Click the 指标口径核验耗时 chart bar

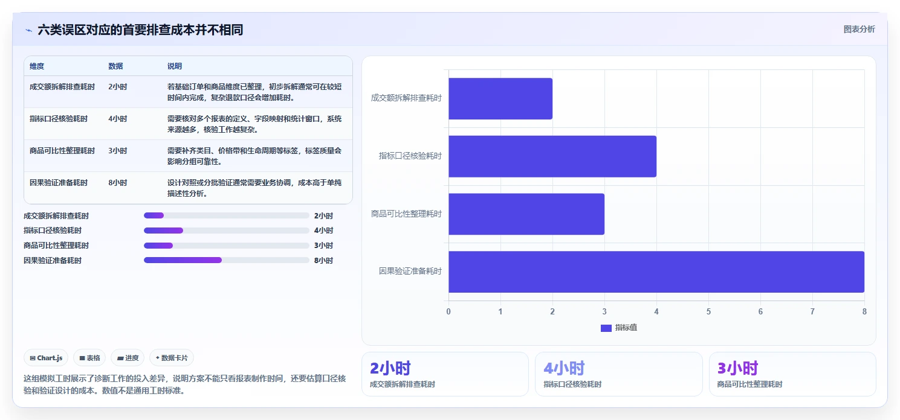[552, 156]
